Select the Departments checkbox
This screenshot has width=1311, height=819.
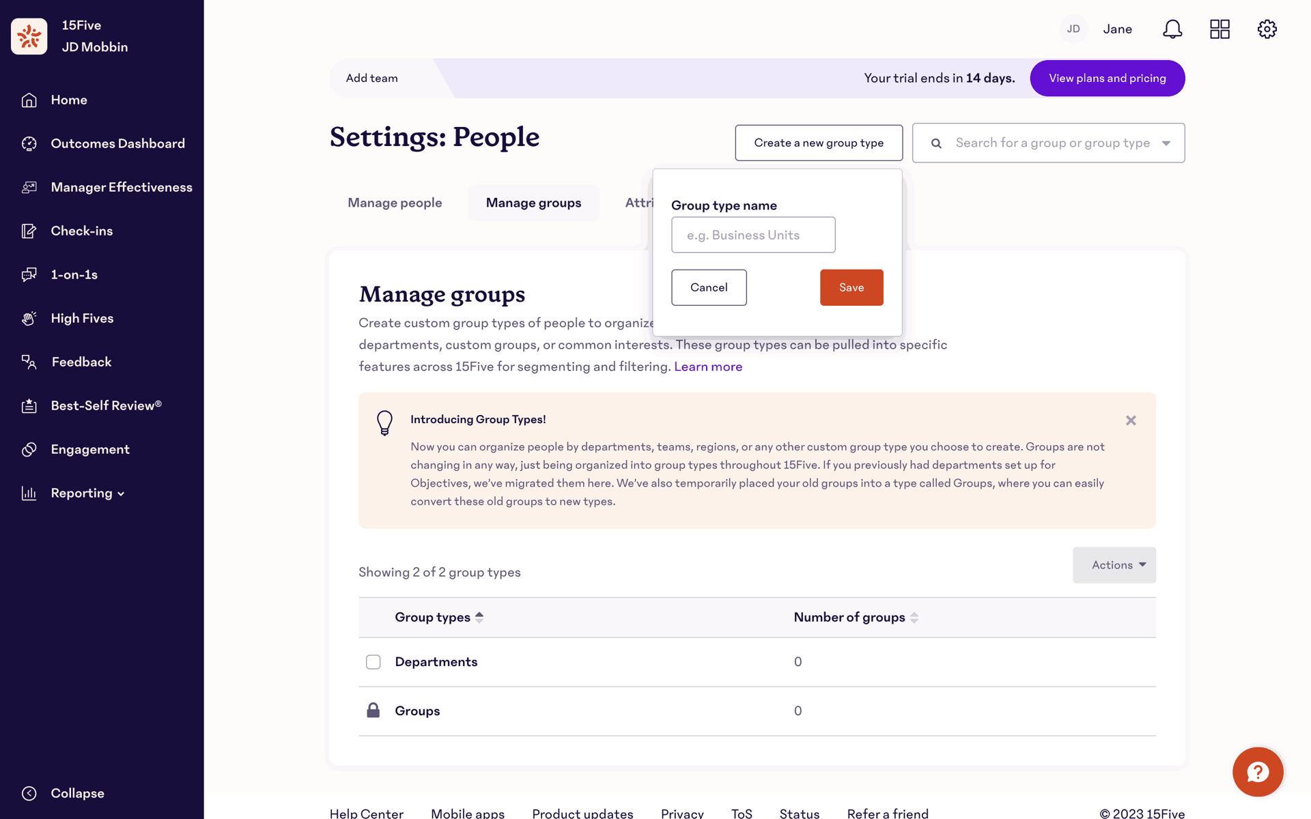[x=373, y=662]
